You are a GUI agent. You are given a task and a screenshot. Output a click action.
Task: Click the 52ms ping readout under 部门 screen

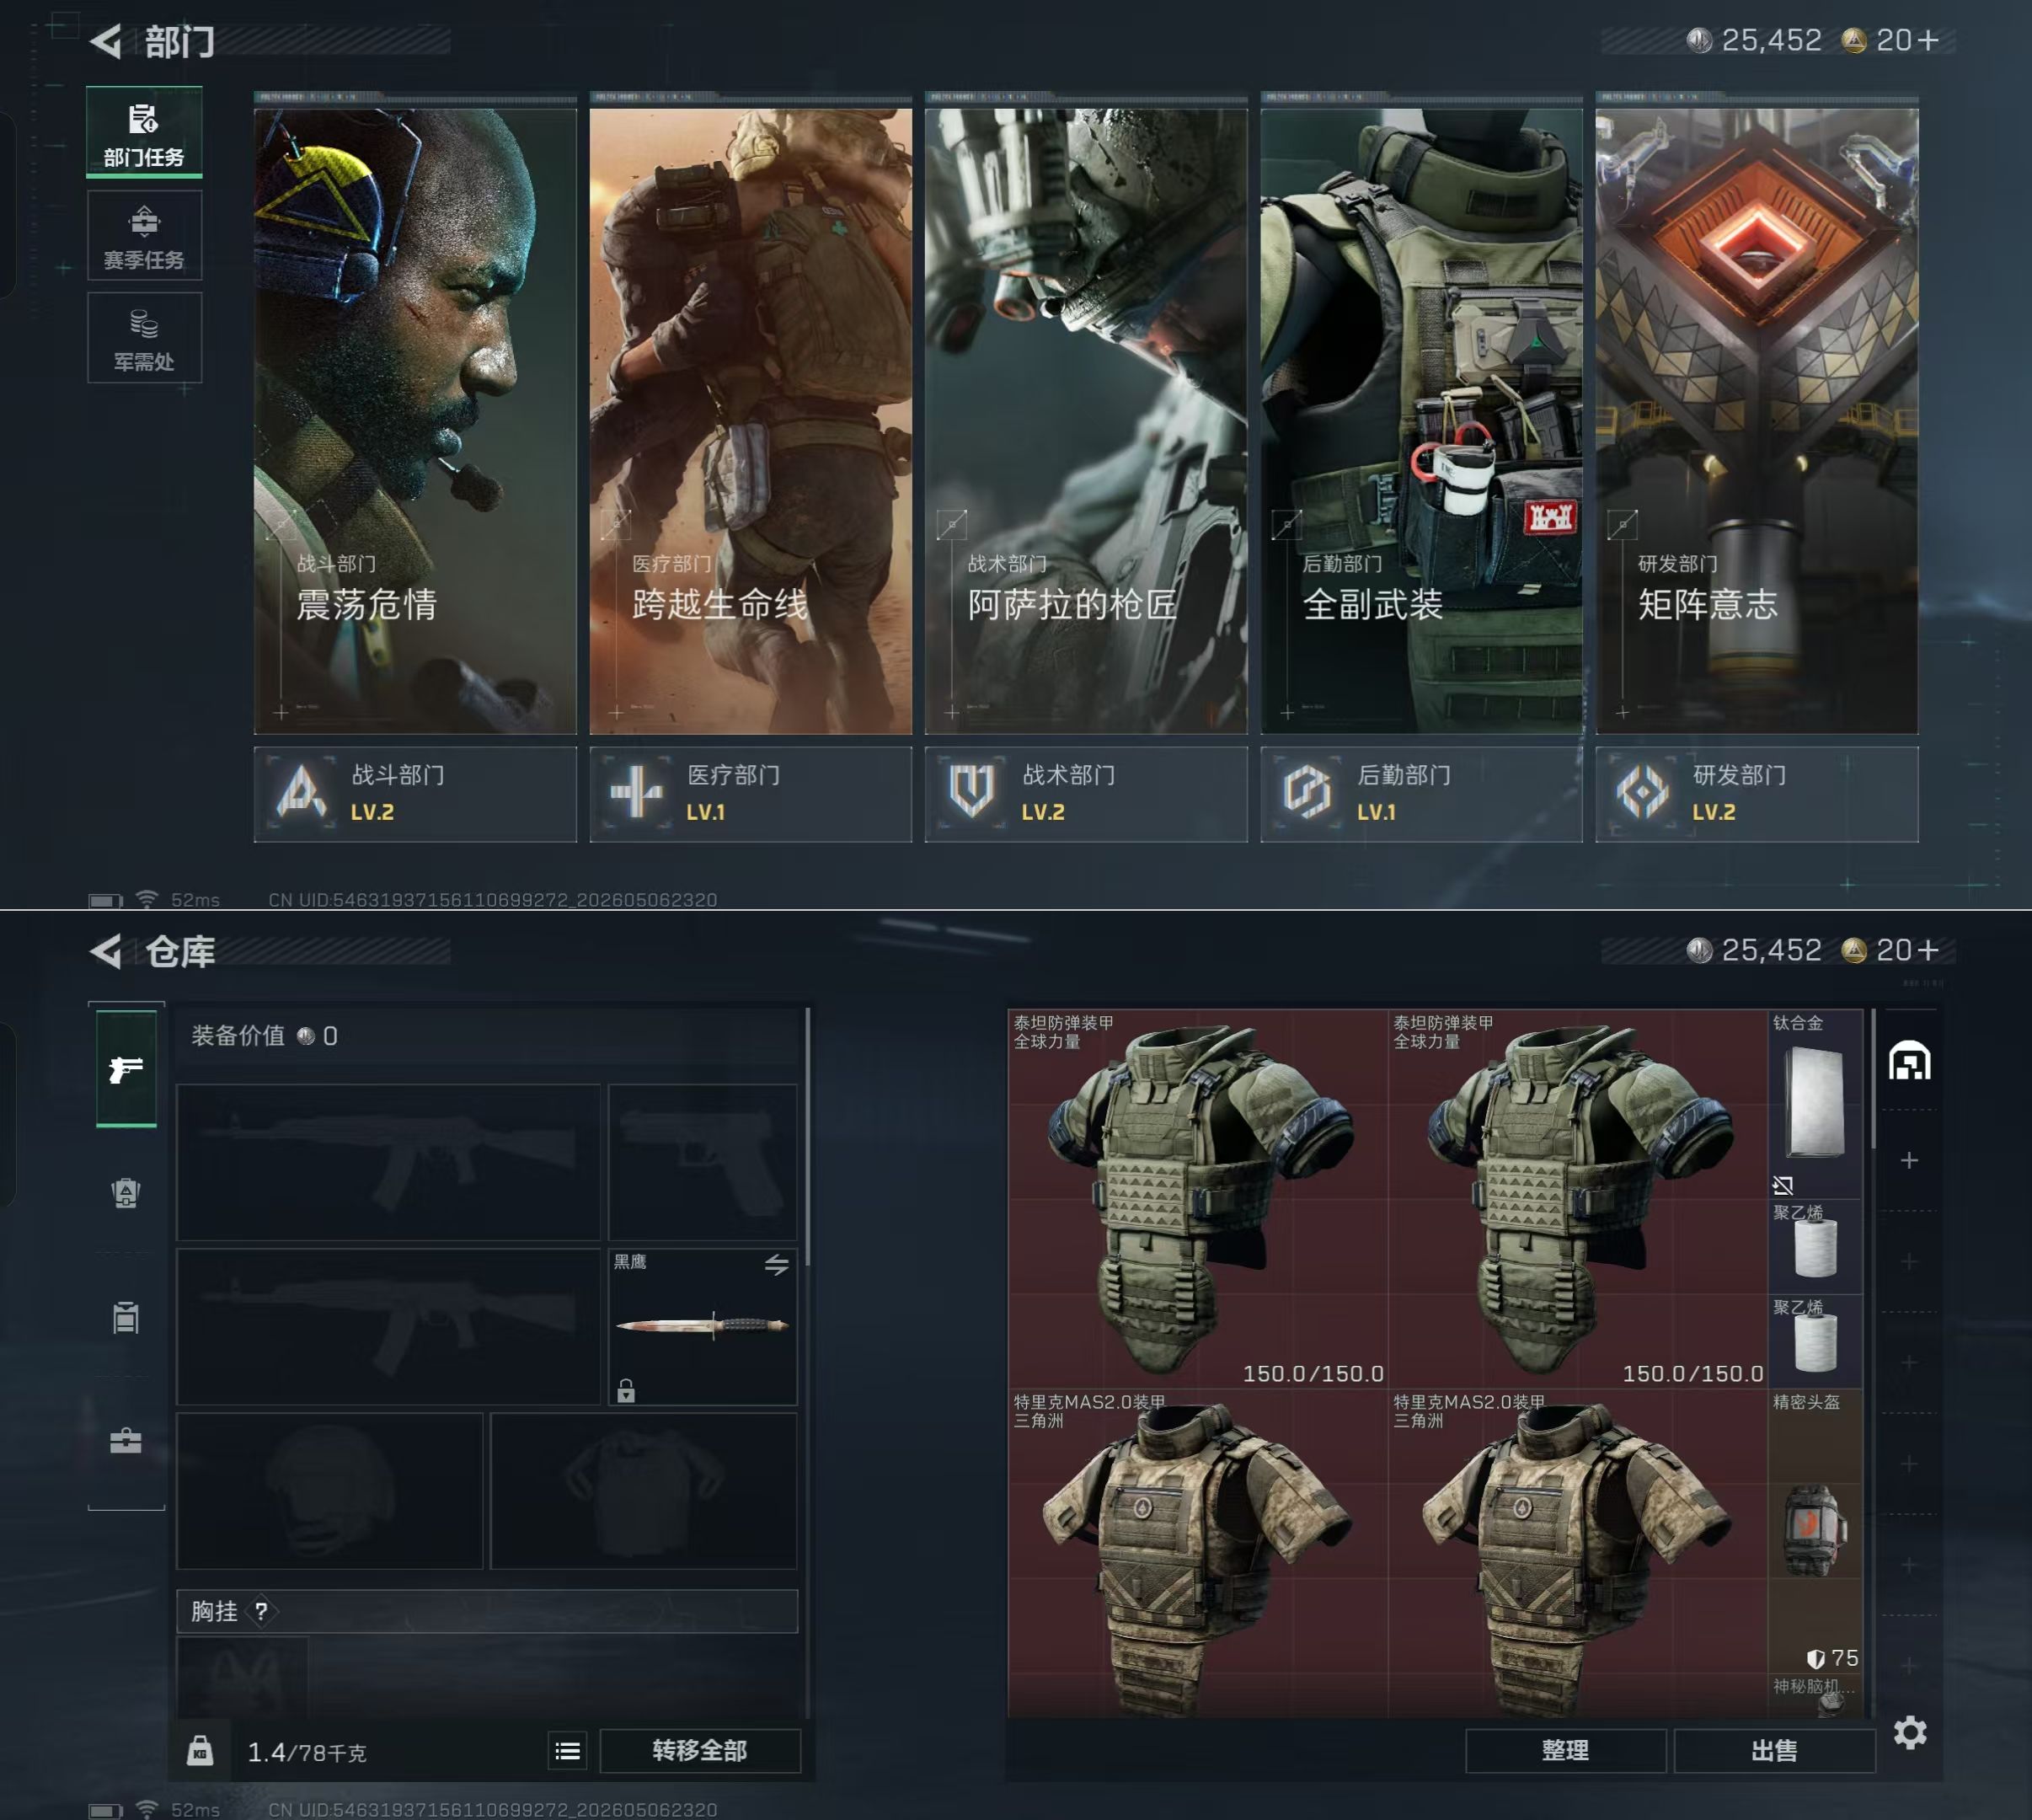(x=195, y=900)
